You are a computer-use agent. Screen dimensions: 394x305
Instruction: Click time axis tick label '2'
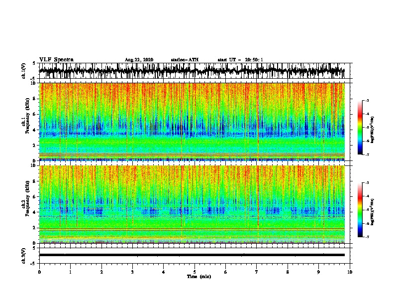101,272
